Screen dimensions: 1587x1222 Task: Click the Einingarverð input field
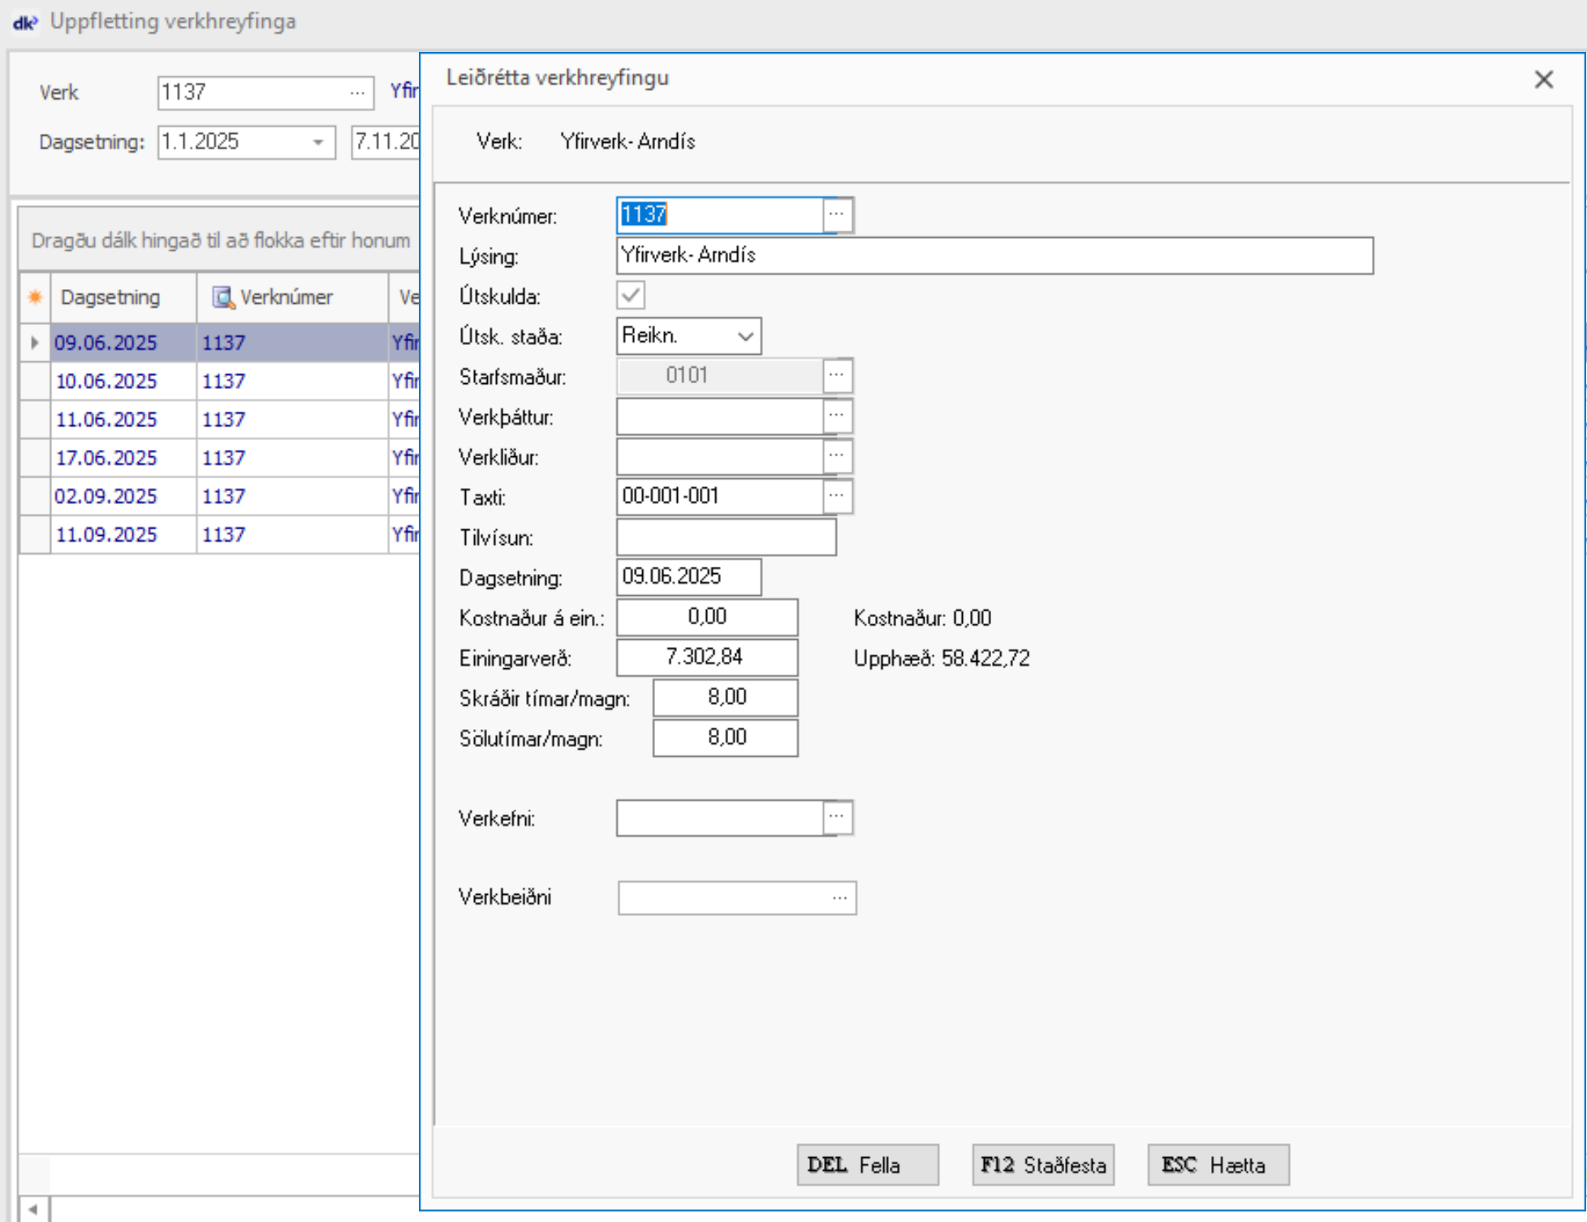[706, 657]
